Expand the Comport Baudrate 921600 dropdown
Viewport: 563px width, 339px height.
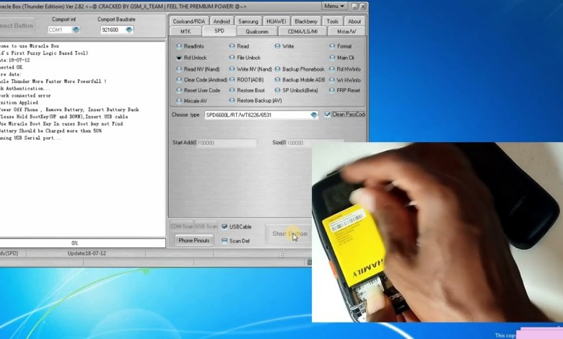128,30
